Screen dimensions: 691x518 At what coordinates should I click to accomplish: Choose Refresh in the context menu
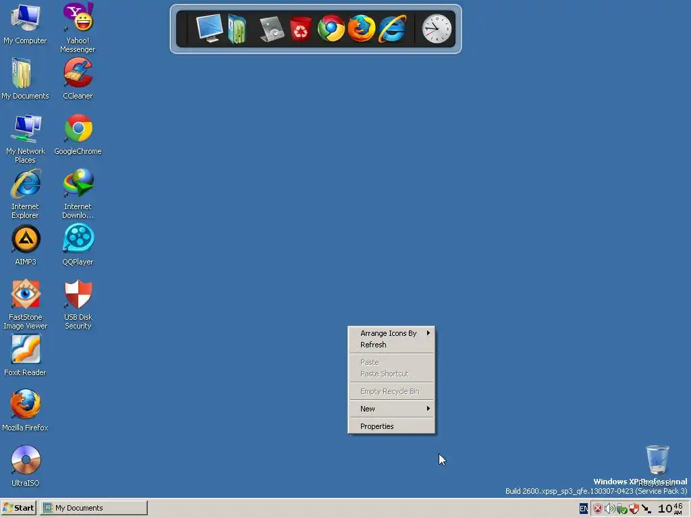tap(391, 345)
